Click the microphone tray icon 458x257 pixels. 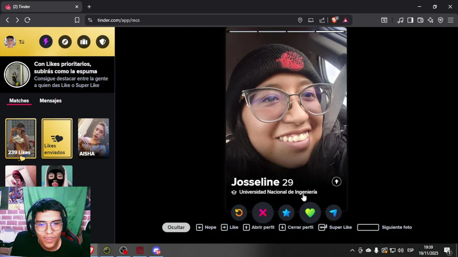(x=376, y=251)
